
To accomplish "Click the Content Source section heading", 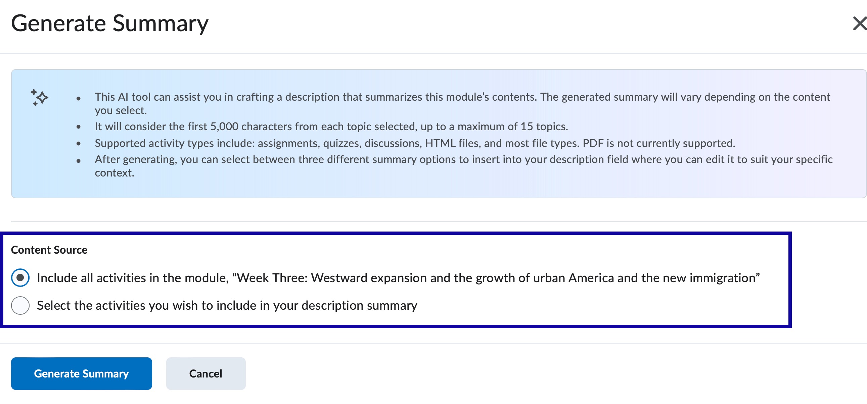I will [49, 250].
